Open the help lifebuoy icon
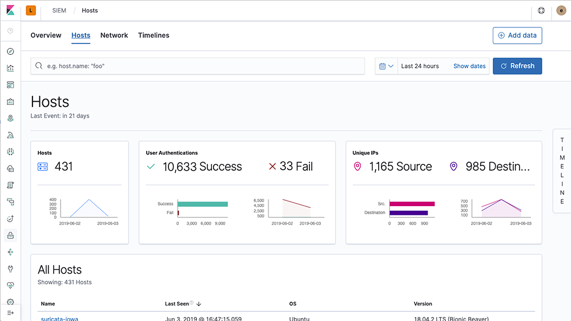 pyautogui.click(x=541, y=10)
